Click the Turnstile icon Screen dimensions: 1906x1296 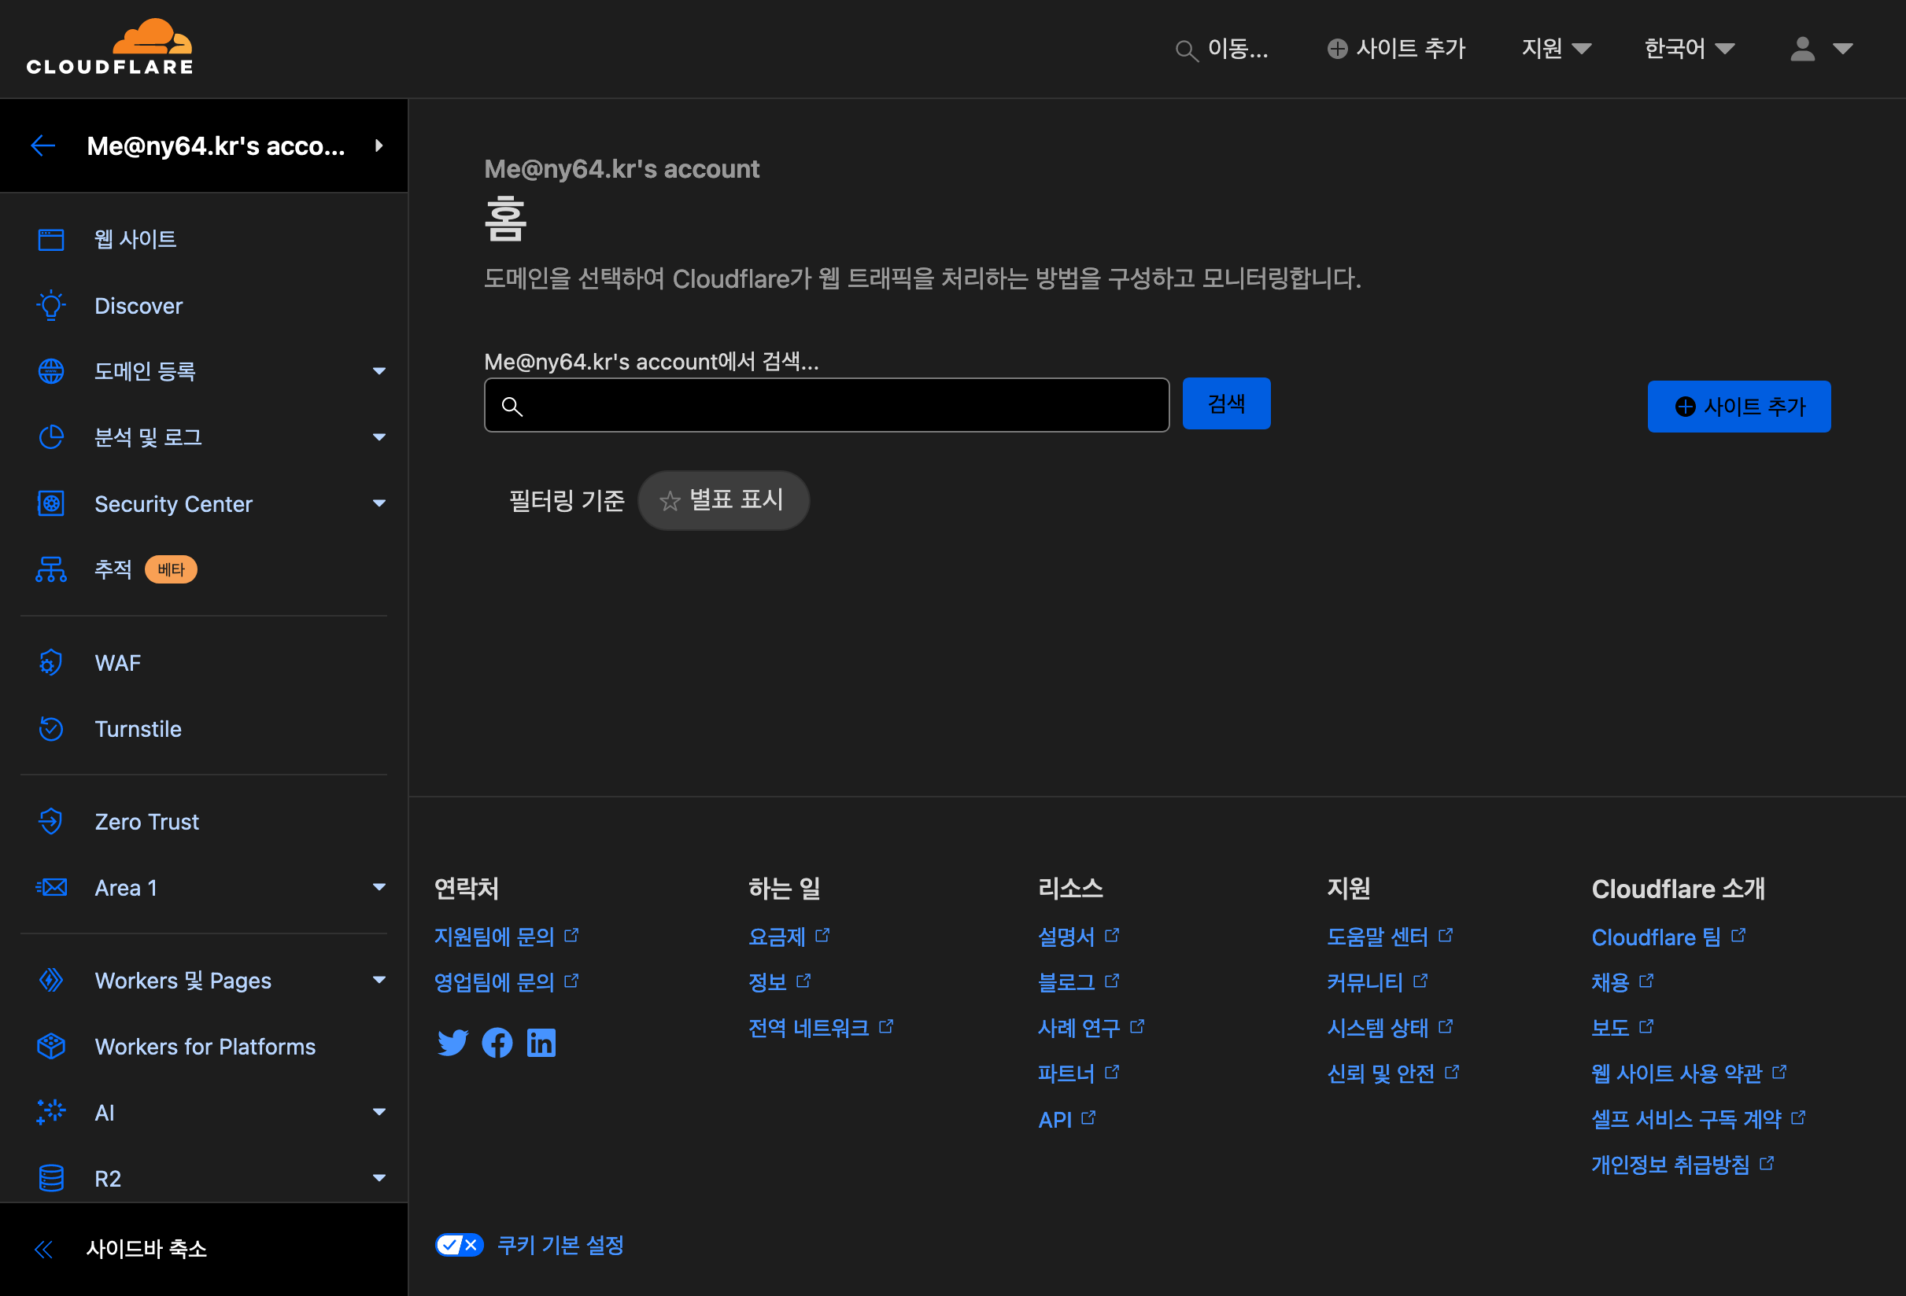point(51,729)
